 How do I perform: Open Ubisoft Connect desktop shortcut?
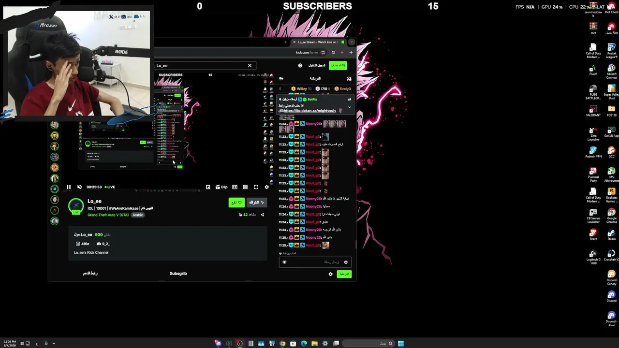[x=611, y=71]
